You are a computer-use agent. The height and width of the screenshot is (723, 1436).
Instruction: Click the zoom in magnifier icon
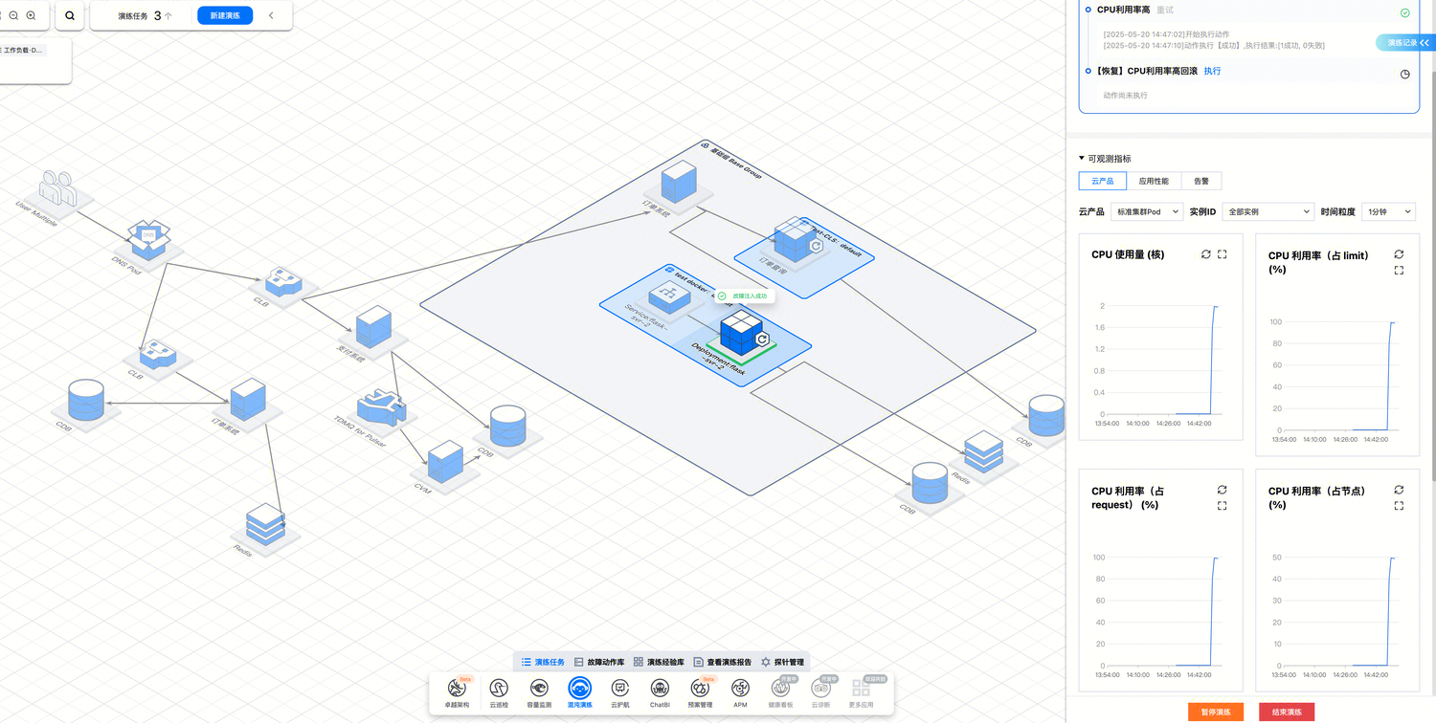pyautogui.click(x=31, y=15)
